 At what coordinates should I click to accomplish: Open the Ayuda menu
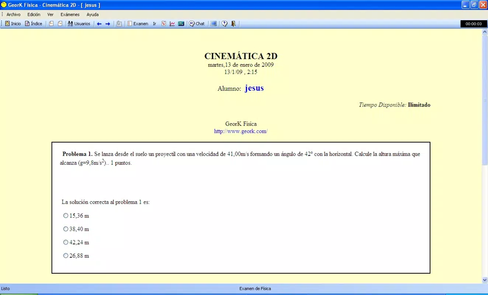point(93,14)
